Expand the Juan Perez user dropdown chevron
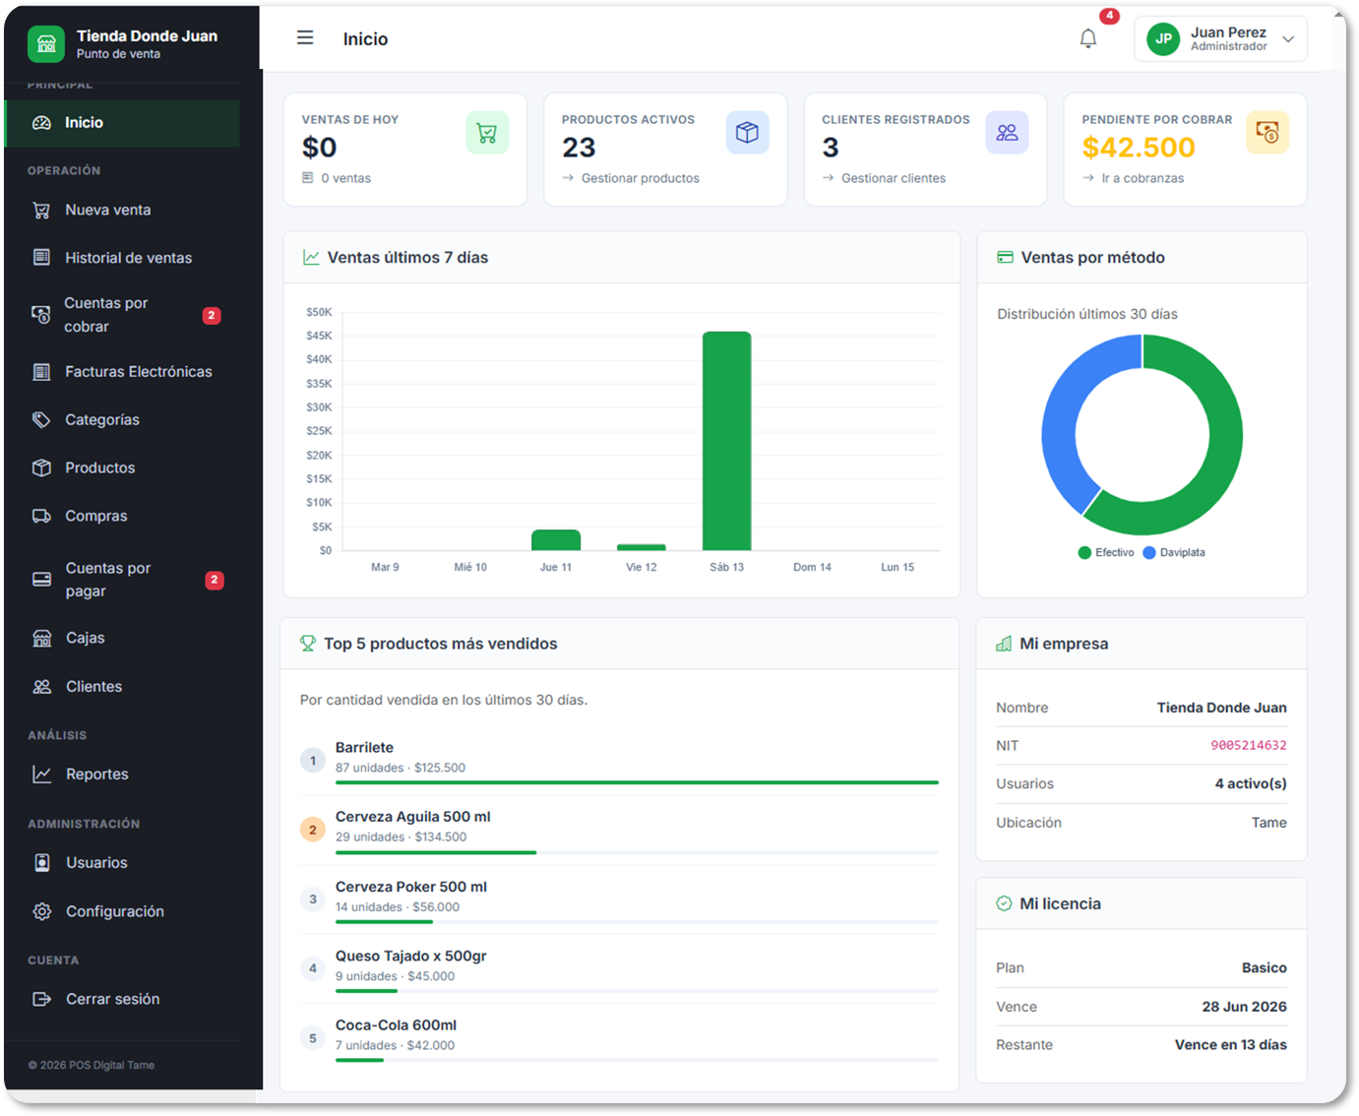 coord(1288,39)
